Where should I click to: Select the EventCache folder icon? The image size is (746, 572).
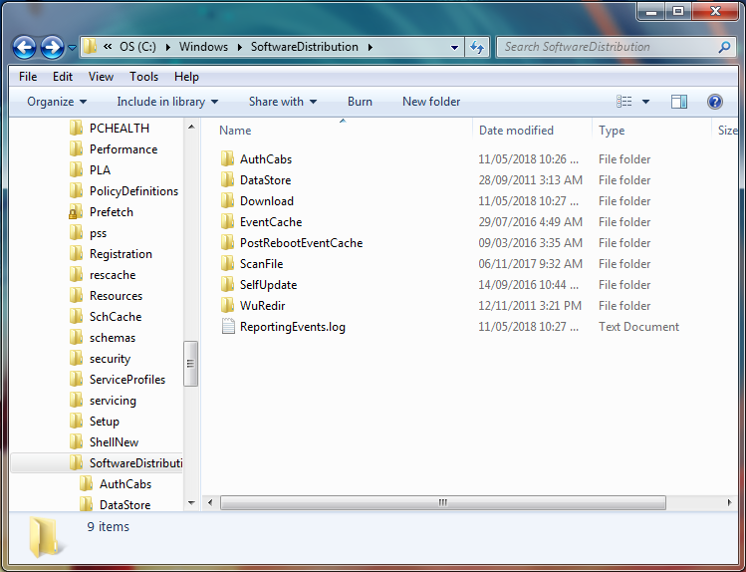[227, 222]
